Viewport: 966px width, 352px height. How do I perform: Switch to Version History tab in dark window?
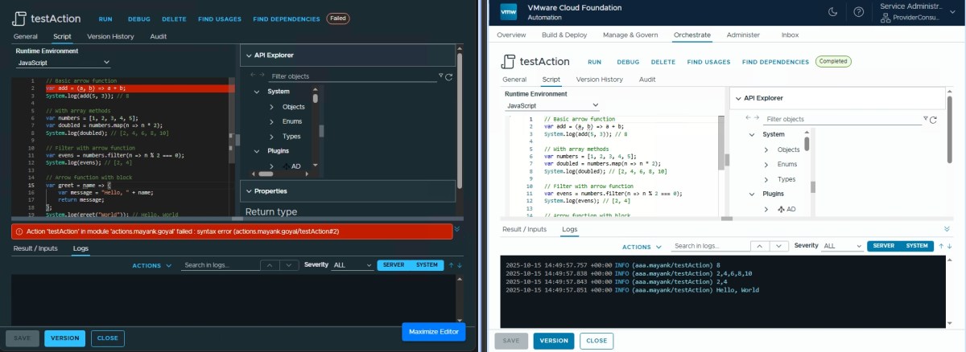(110, 36)
